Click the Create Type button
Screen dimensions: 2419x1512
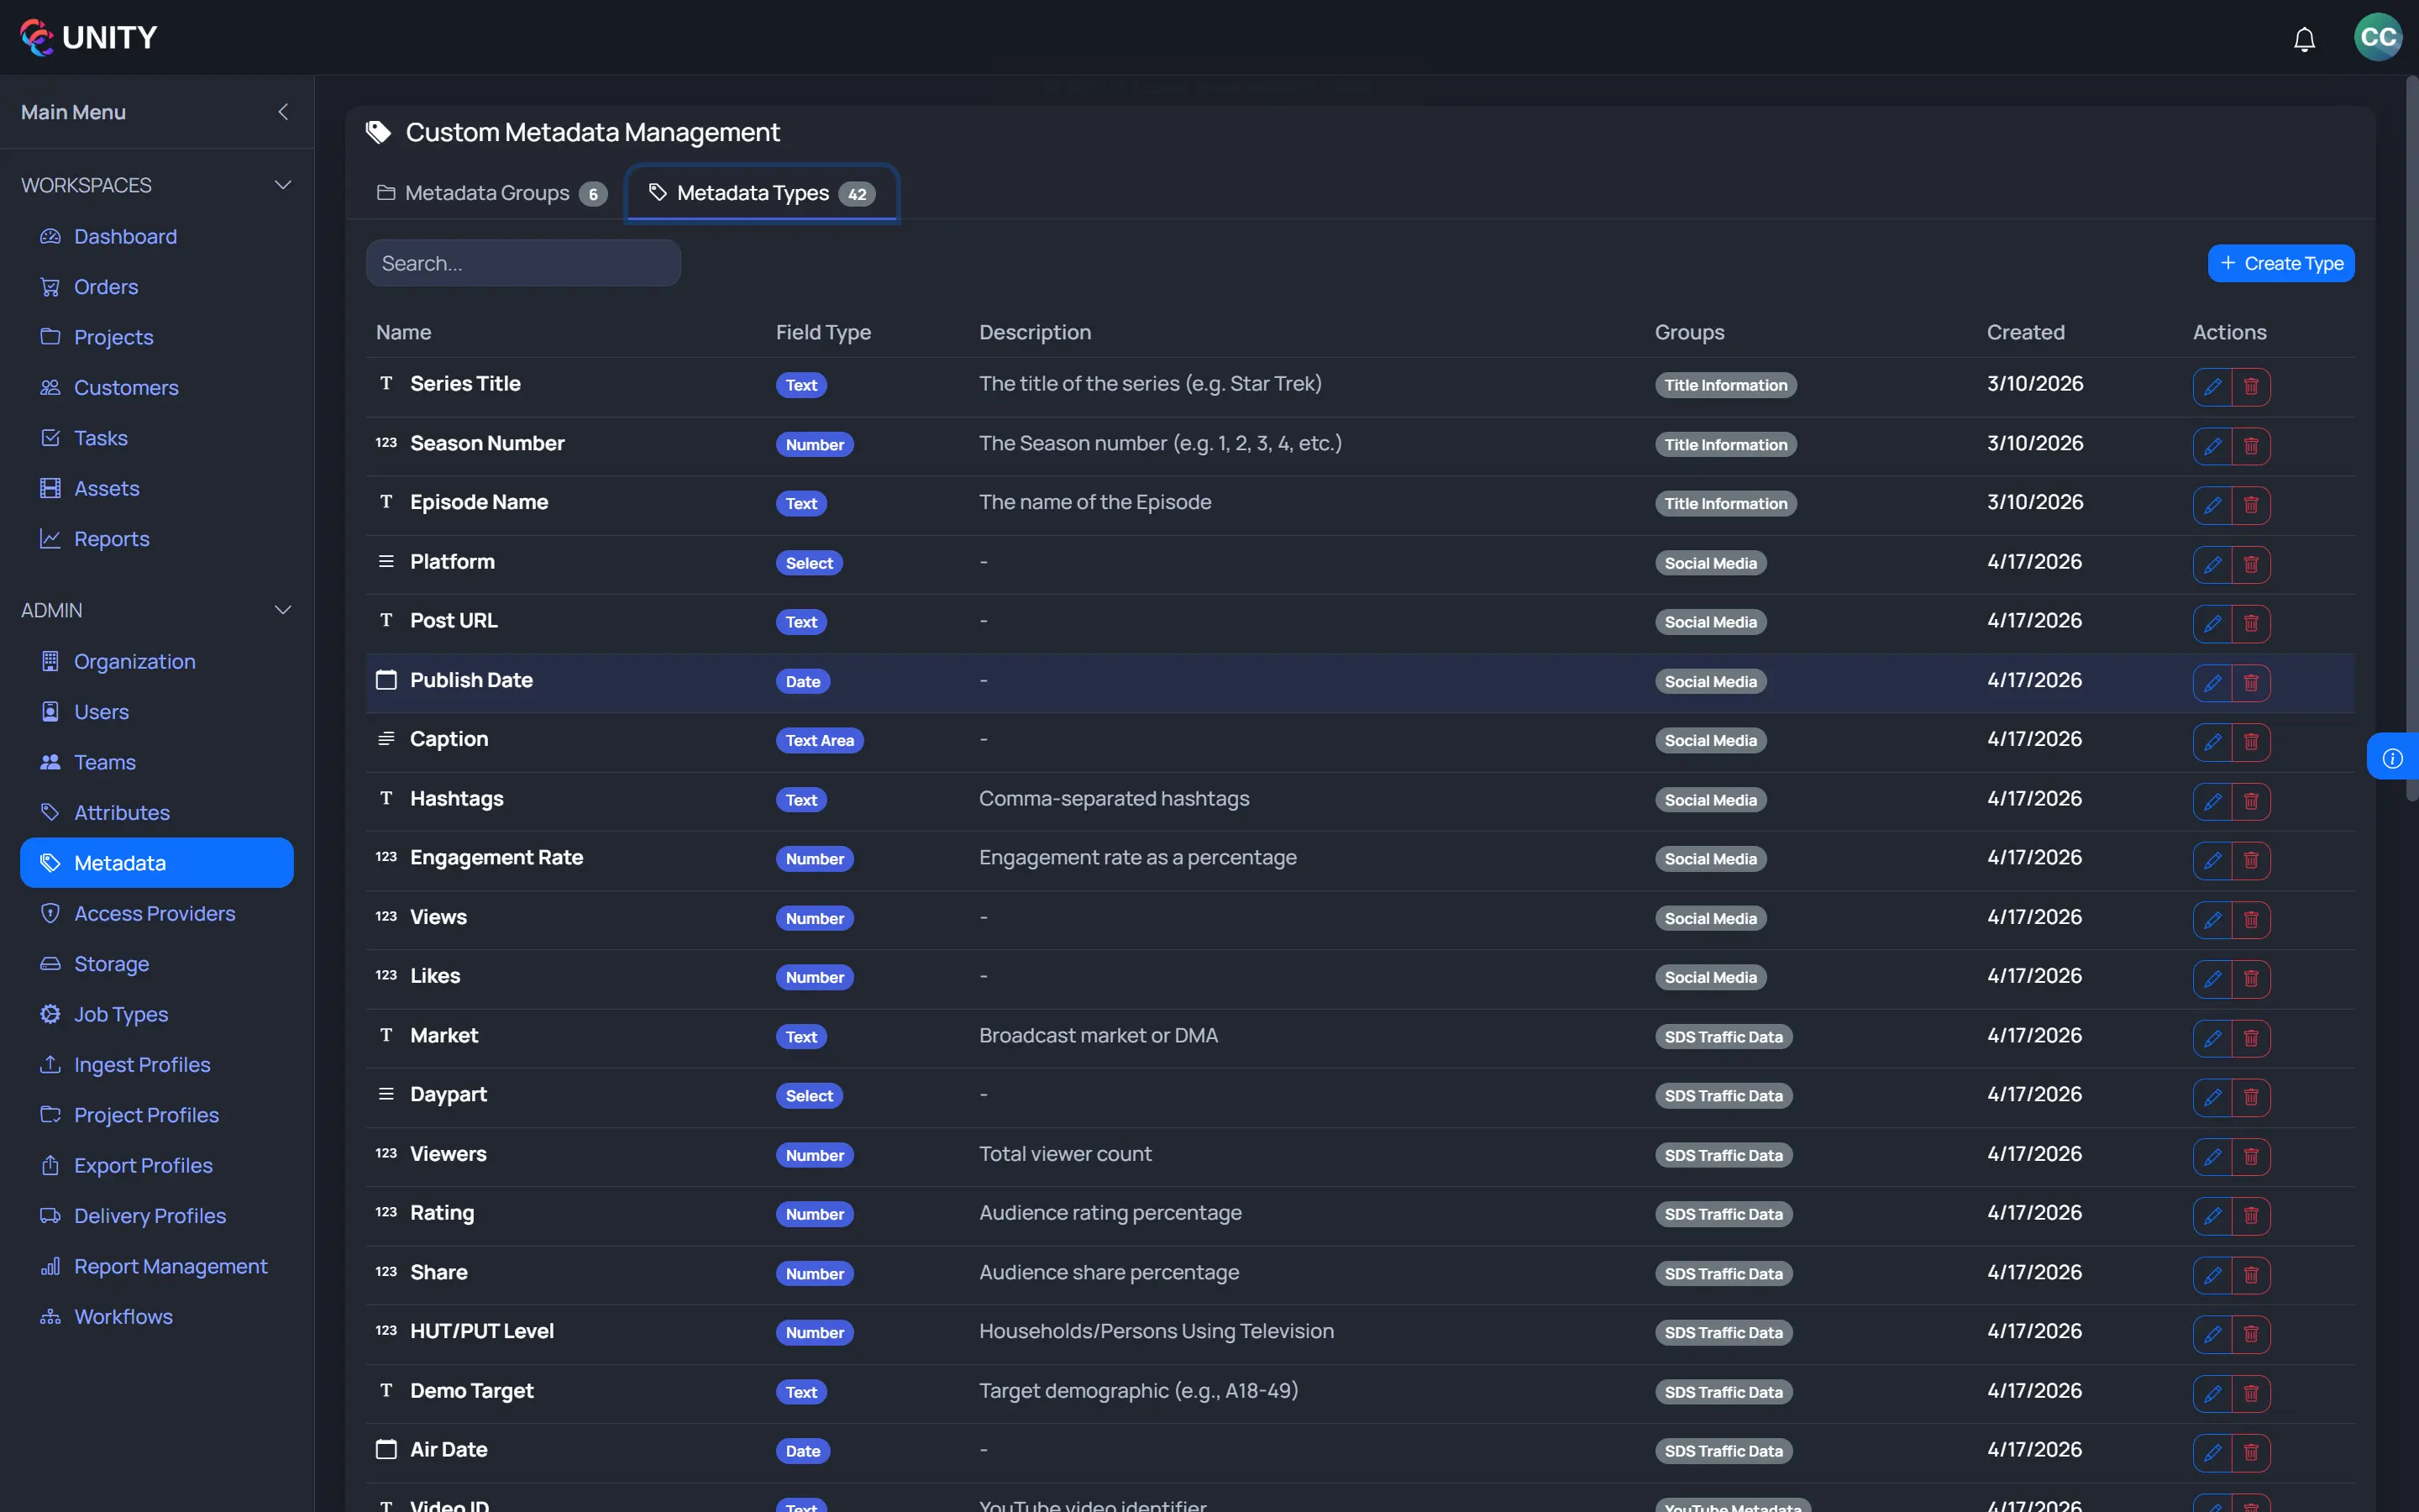coord(2280,263)
